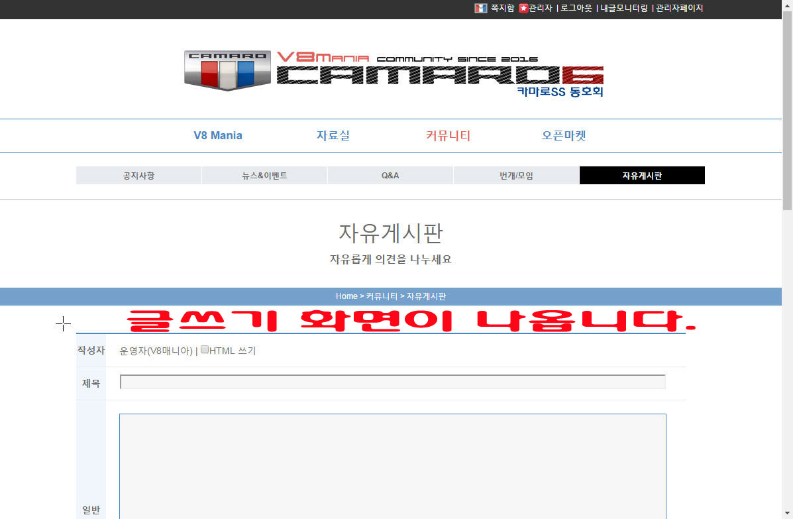Click the CAMARO6 V8Mania banner logo
The height and width of the screenshot is (519, 793).
pyautogui.click(x=440, y=74)
